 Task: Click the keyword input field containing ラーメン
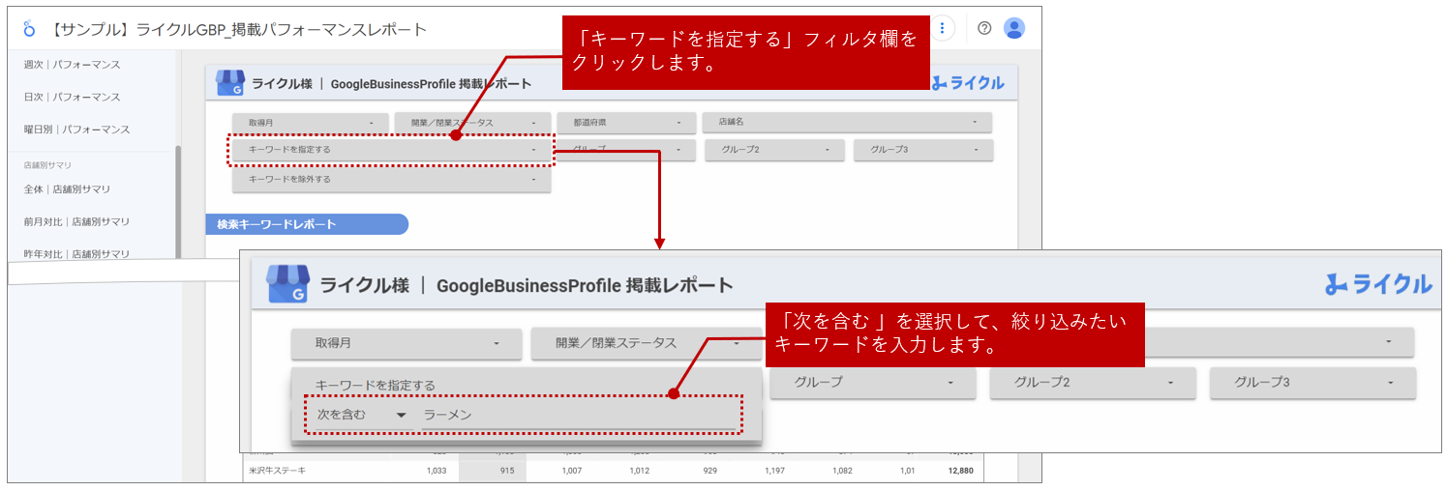pyautogui.click(x=577, y=415)
